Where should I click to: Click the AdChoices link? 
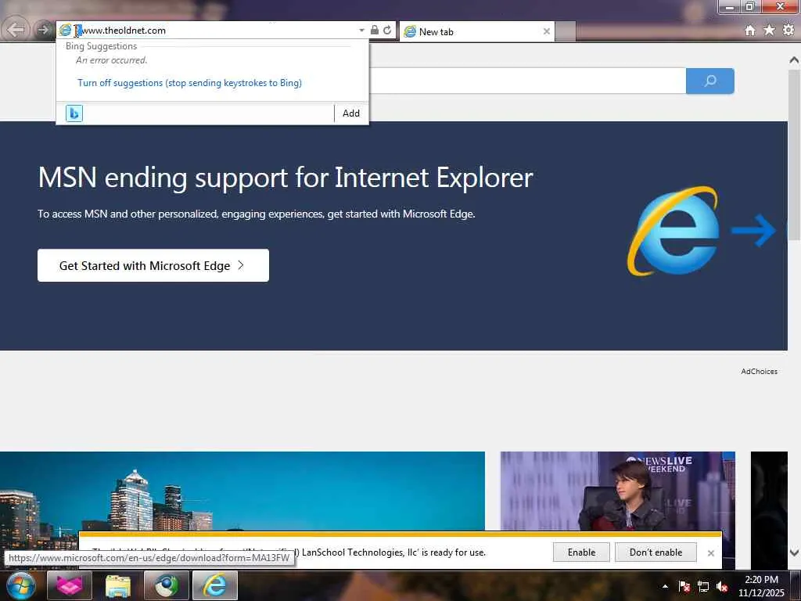click(x=759, y=372)
